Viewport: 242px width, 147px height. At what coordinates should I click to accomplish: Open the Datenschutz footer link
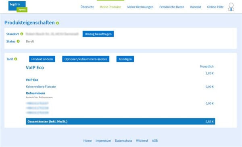coord(123,141)
